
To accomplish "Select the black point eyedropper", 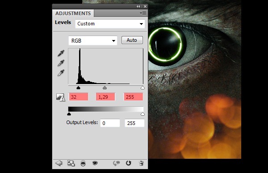I will coord(61,53).
